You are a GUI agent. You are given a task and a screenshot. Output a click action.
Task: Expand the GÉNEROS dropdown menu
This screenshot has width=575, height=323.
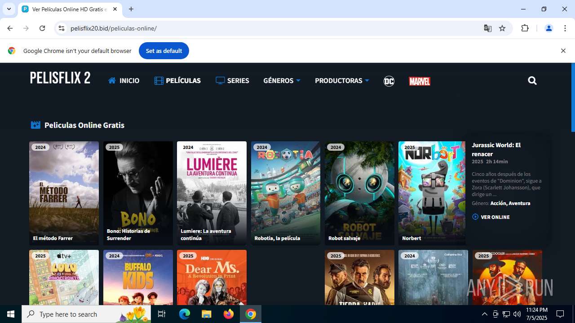click(x=282, y=81)
